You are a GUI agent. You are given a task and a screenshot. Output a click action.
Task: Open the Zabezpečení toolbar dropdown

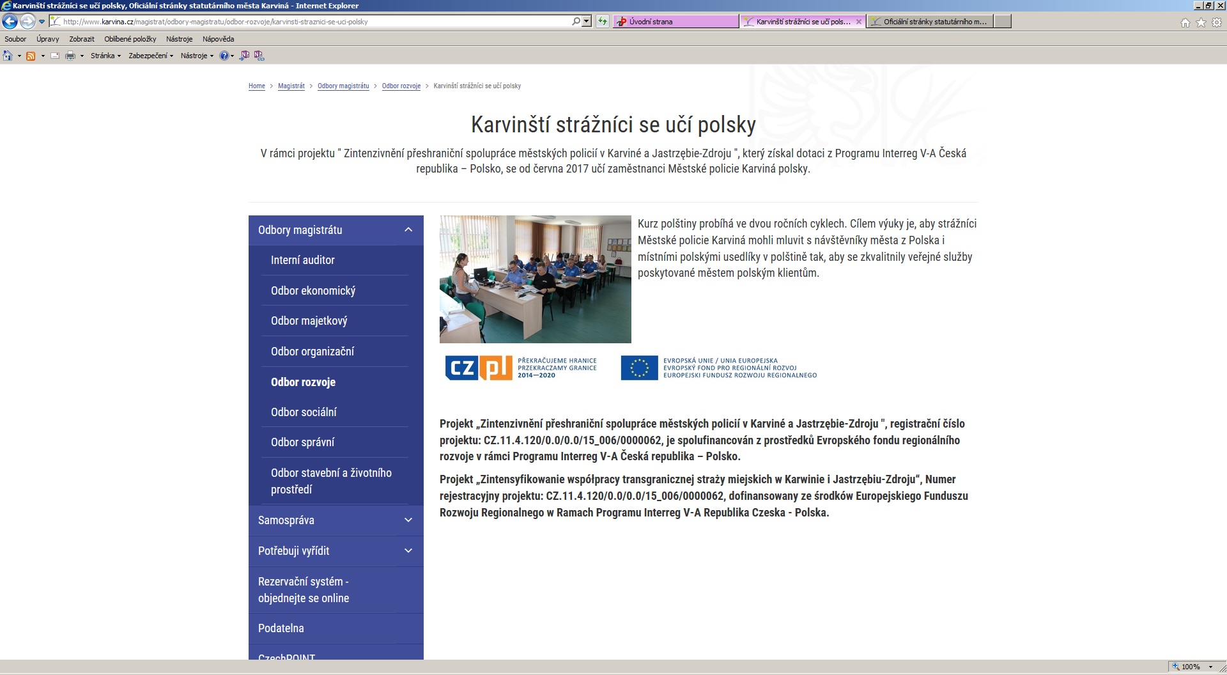click(x=150, y=56)
